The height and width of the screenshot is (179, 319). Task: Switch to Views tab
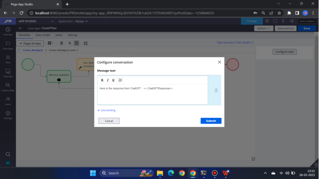(58, 35)
